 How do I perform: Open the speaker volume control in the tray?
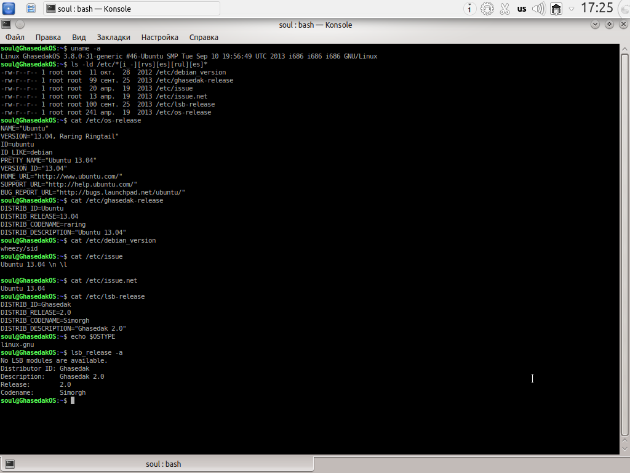click(x=538, y=9)
